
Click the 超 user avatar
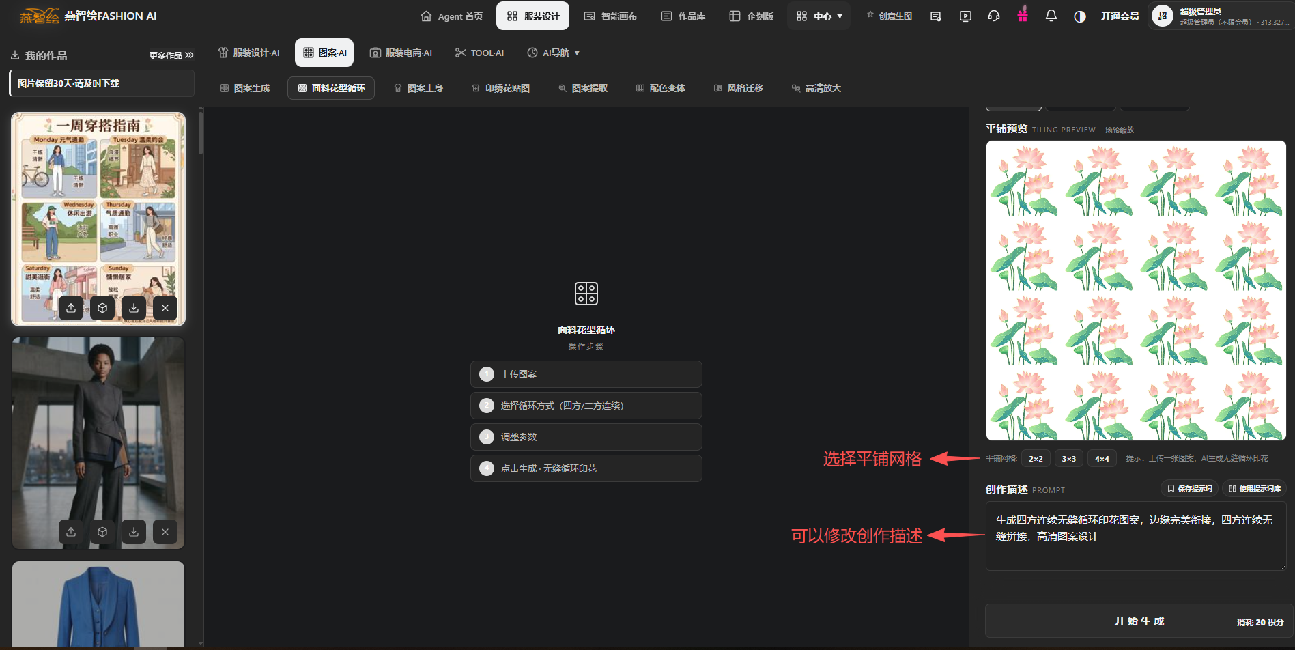(1162, 16)
